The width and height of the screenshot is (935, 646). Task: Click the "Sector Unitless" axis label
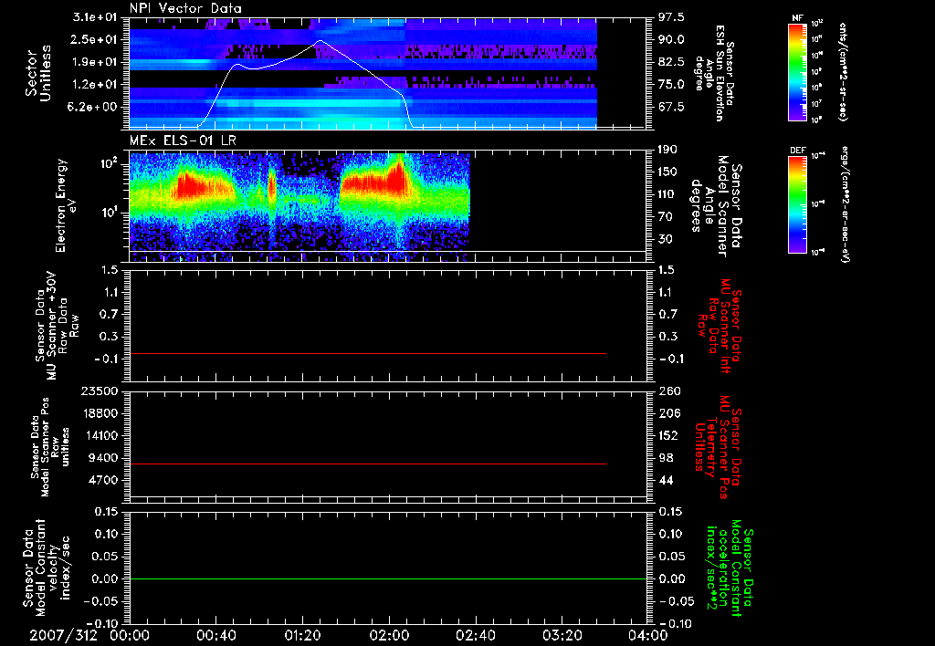click(x=37, y=73)
